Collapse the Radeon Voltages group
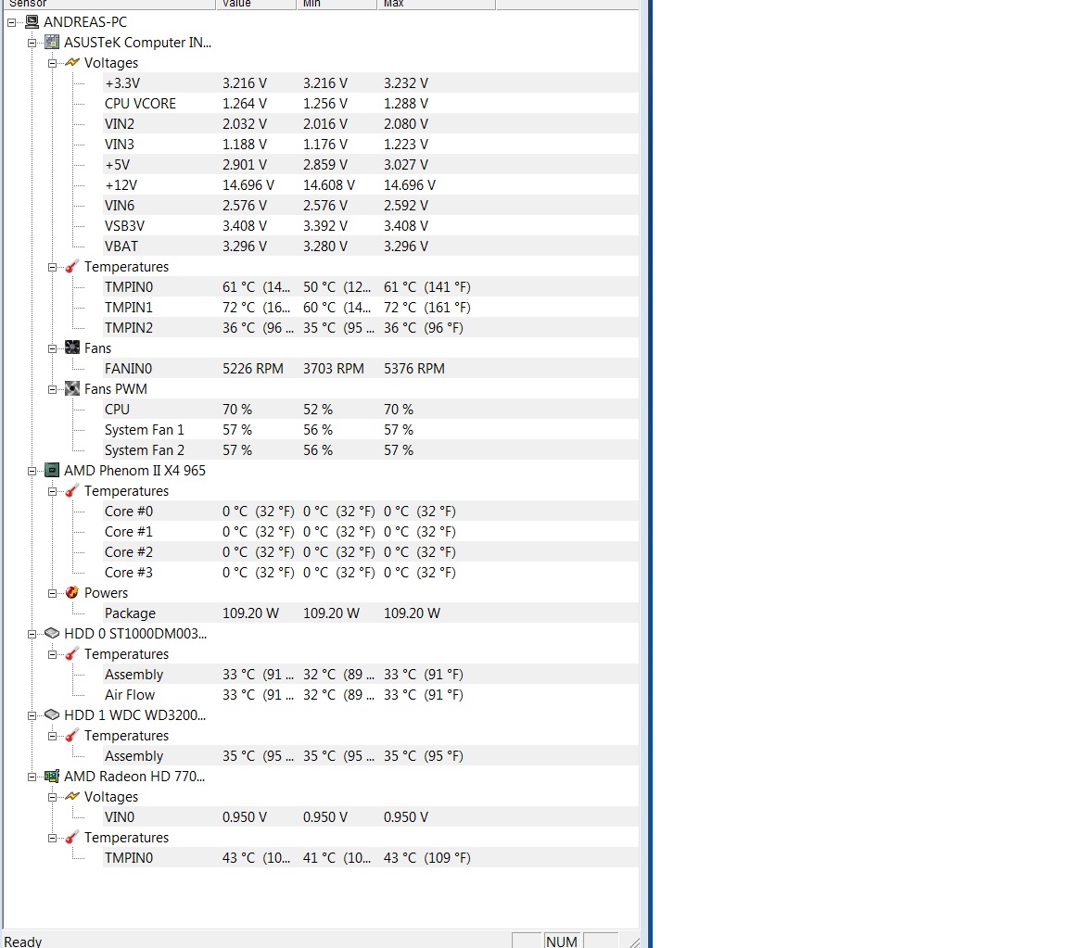 coord(53,797)
